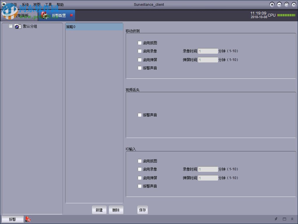
Task: Enable 启用弹屏 under IO输入
Action: (140, 178)
